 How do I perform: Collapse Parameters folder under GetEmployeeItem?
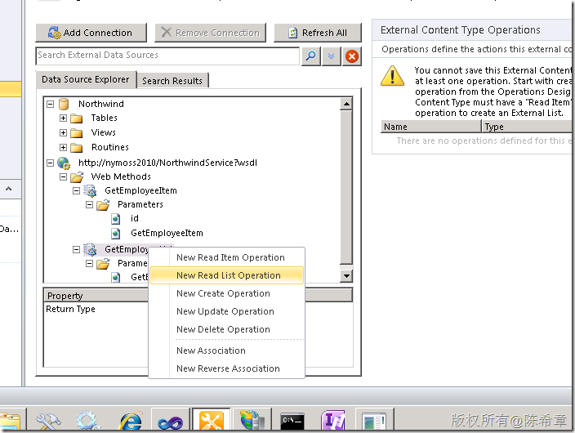point(89,205)
